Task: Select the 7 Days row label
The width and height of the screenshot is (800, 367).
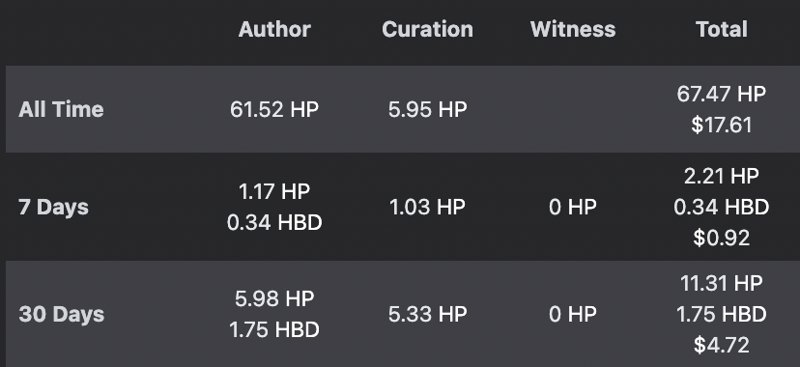Action: click(53, 208)
